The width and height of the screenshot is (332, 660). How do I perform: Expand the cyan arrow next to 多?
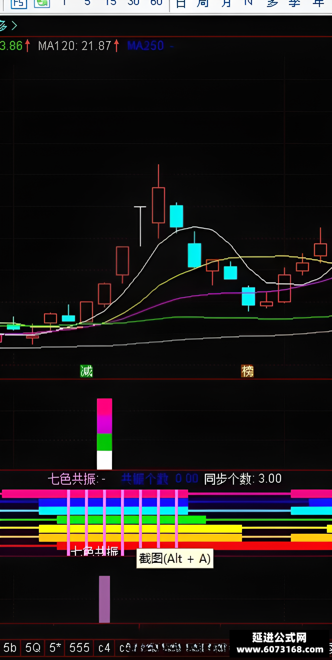[14, 26]
